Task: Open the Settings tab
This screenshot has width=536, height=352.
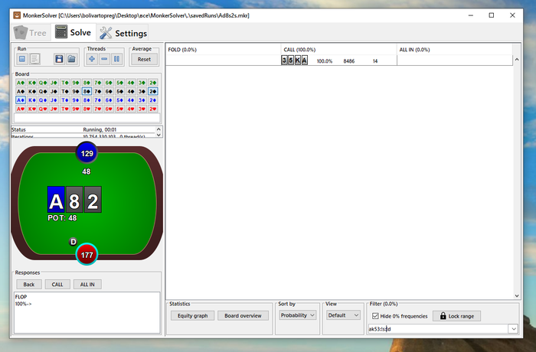Action: (123, 33)
